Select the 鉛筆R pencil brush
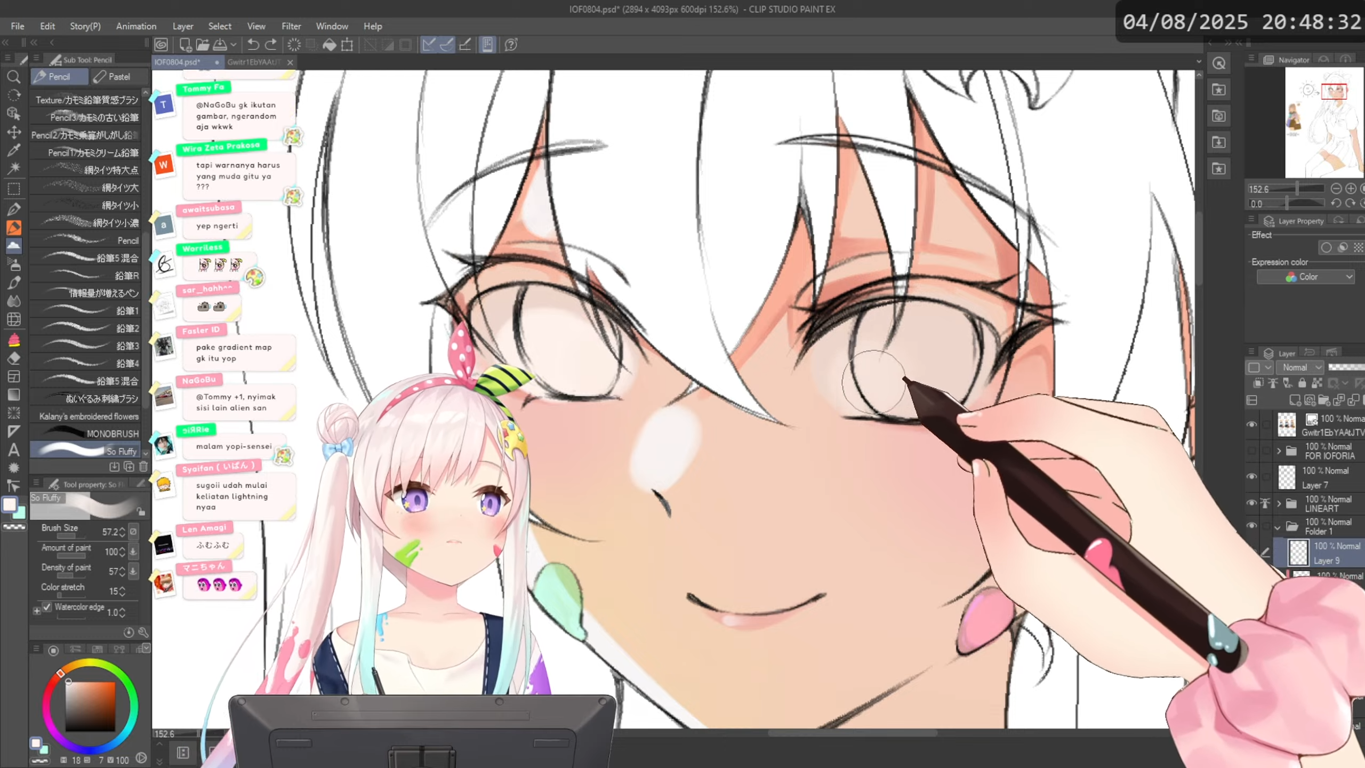 coord(85,275)
